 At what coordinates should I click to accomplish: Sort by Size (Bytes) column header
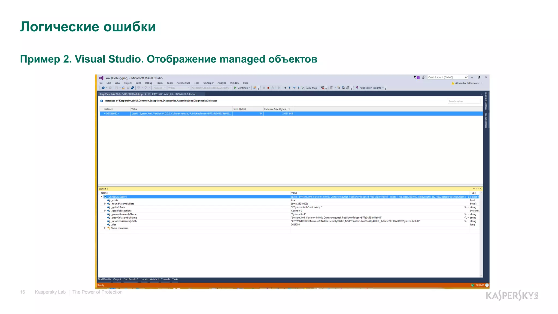248,109
